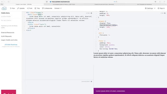This screenshot has height=94, width=167.
Task: Open a new Safari tab plus button
Action: tap(166, 4)
